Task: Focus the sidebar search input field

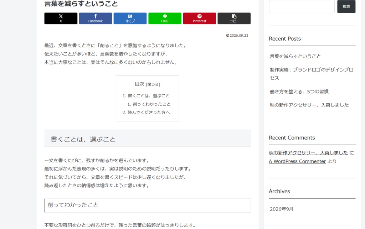Action: coord(302,6)
